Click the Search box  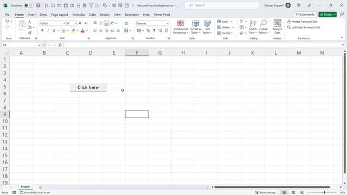pyautogui.click(x=222, y=5)
